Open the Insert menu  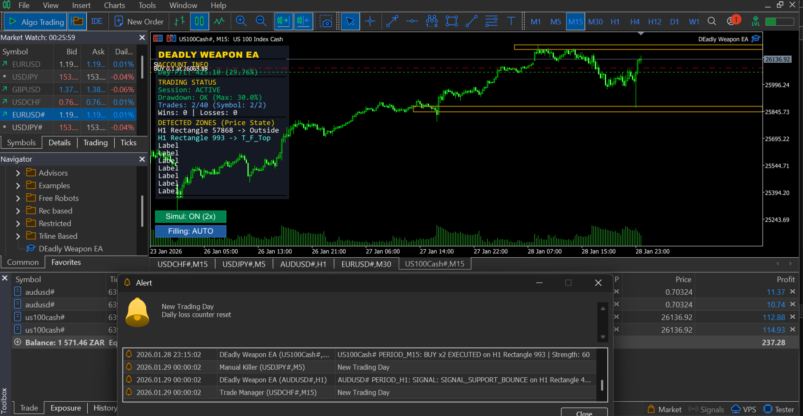(81, 5)
